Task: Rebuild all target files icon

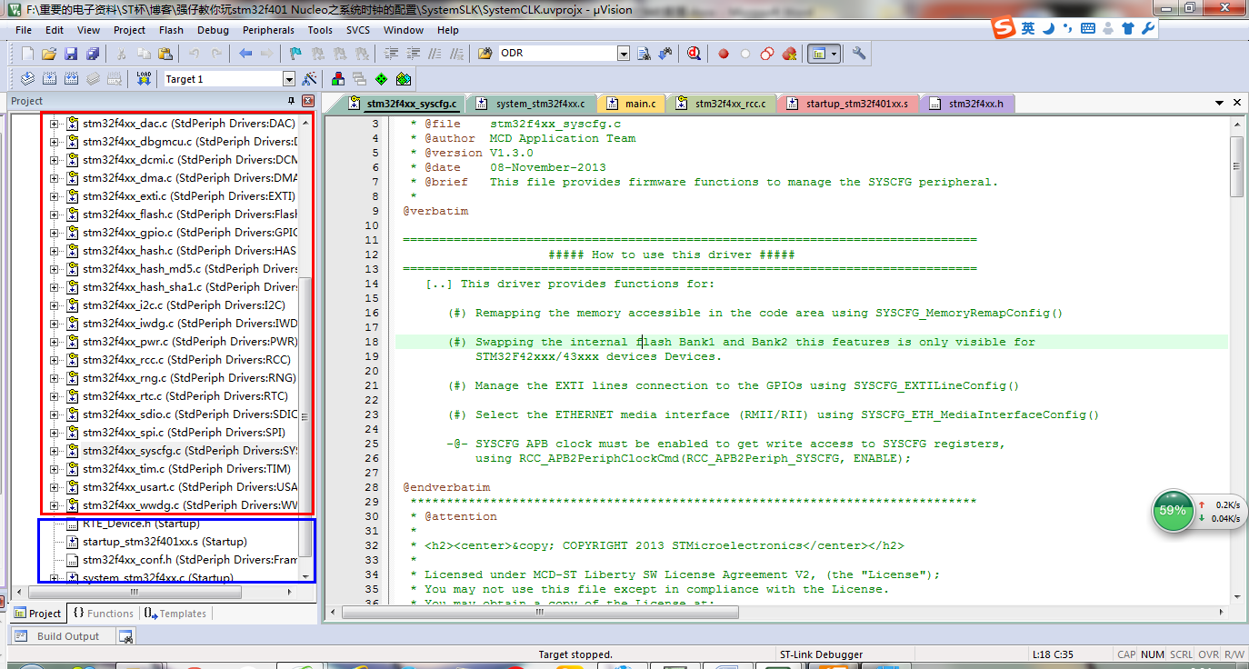Action: 70,79
